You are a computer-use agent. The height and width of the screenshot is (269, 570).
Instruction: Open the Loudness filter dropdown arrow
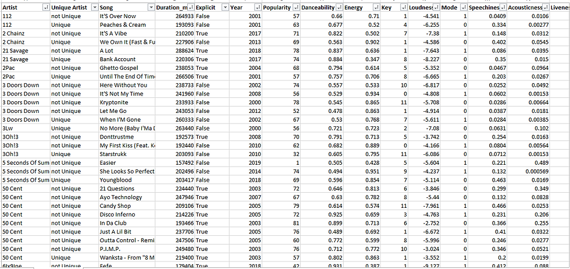(436, 8)
